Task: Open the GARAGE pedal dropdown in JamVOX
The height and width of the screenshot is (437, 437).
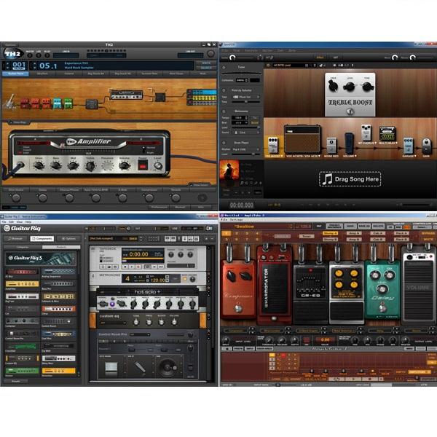Action: pyautogui.click(x=415, y=156)
